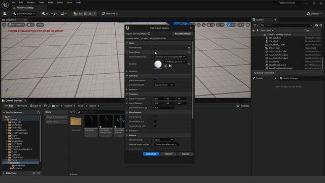Reset the Skeletal Mesh property to default arrow

click(189, 48)
